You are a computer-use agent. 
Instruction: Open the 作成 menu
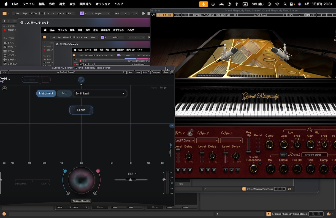pos(52,4)
